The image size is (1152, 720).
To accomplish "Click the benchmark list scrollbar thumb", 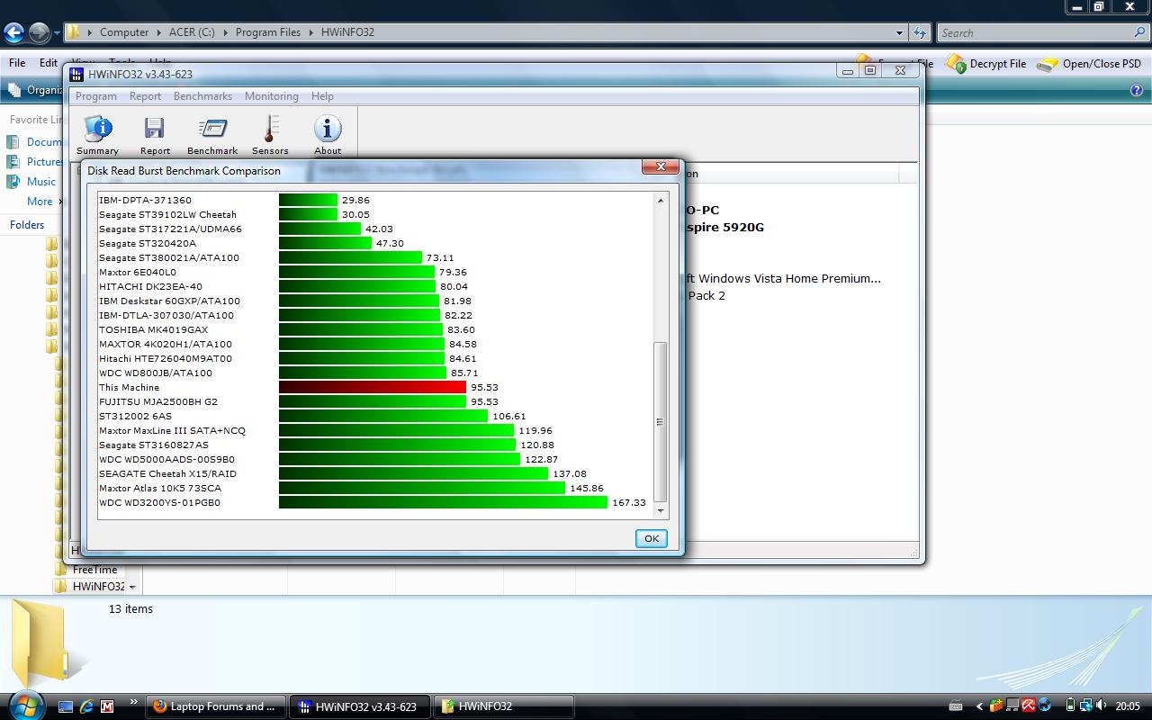I will coord(661,421).
